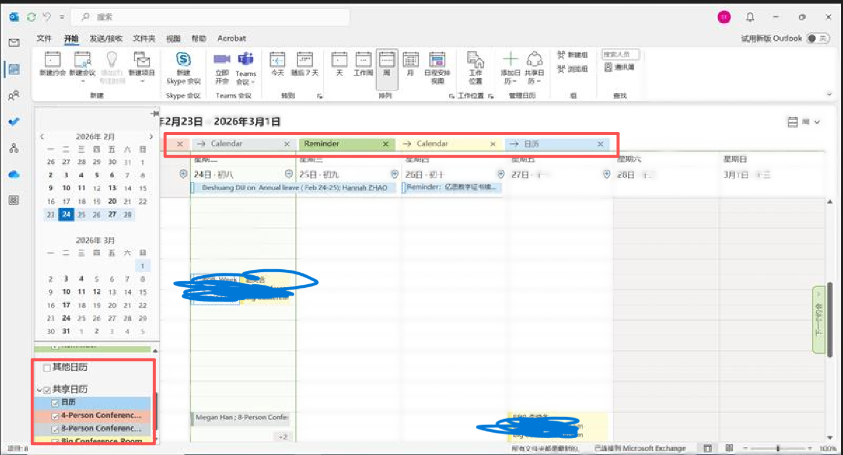Select the 开始 Home ribbon tab
Image resolution: width=843 pixels, height=455 pixels.
coord(71,38)
